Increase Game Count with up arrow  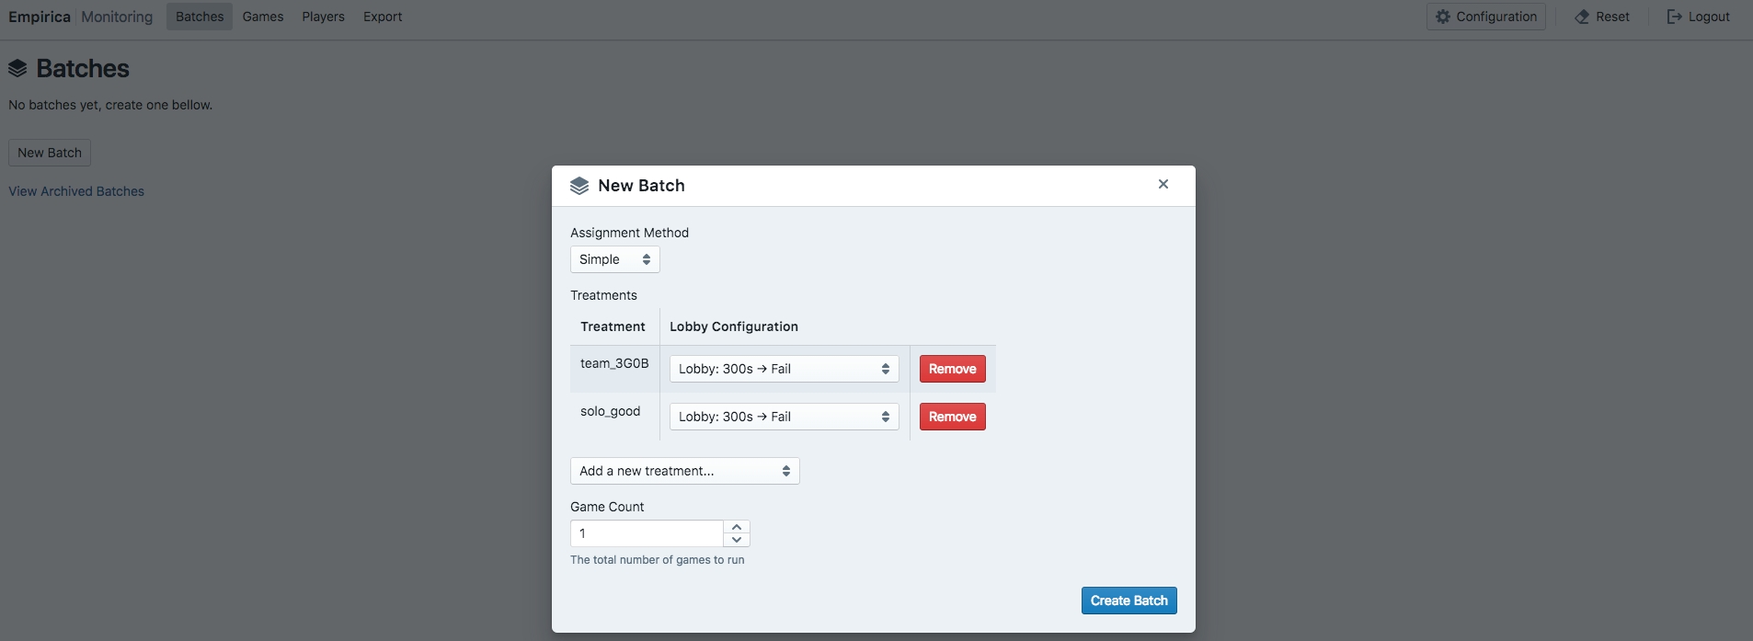tap(737, 527)
